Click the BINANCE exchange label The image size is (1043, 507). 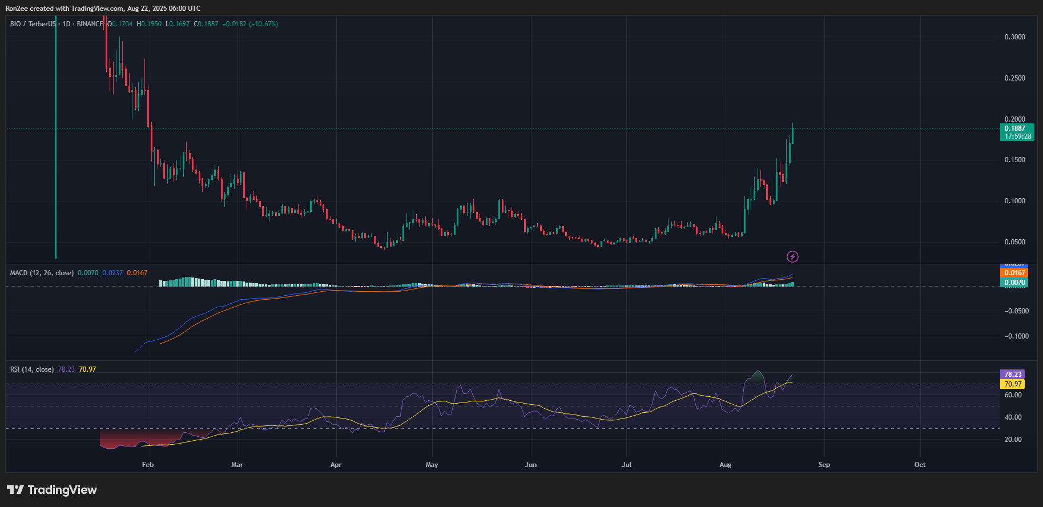tap(90, 24)
